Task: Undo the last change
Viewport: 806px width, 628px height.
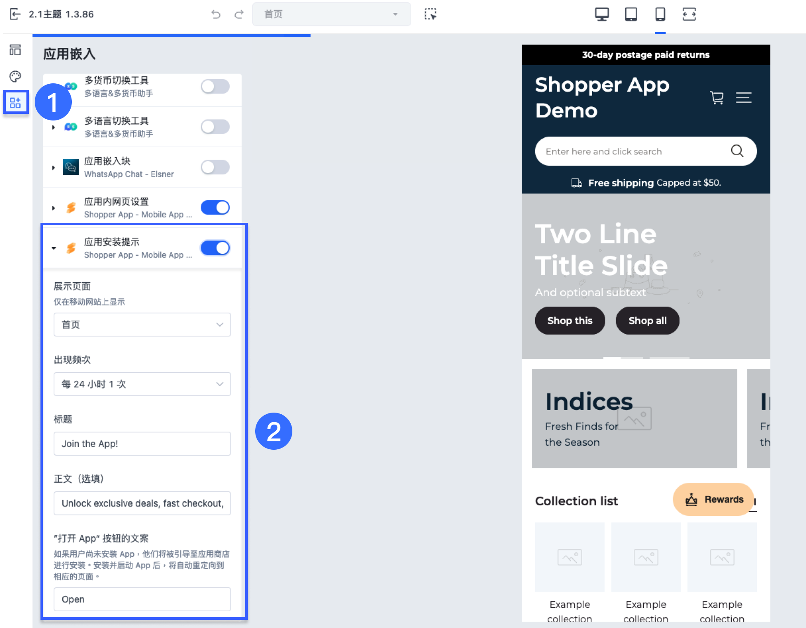Action: [216, 14]
